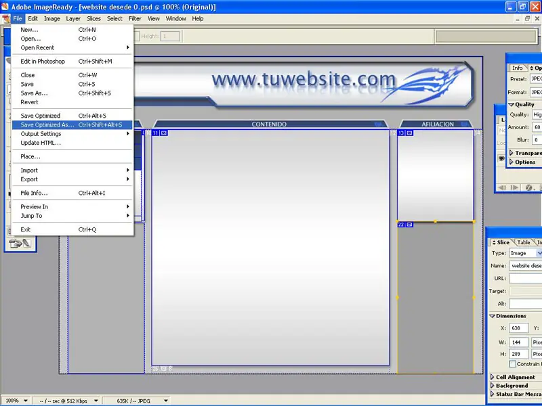Enable the Constrain Proportions checkbox

(x=513, y=364)
